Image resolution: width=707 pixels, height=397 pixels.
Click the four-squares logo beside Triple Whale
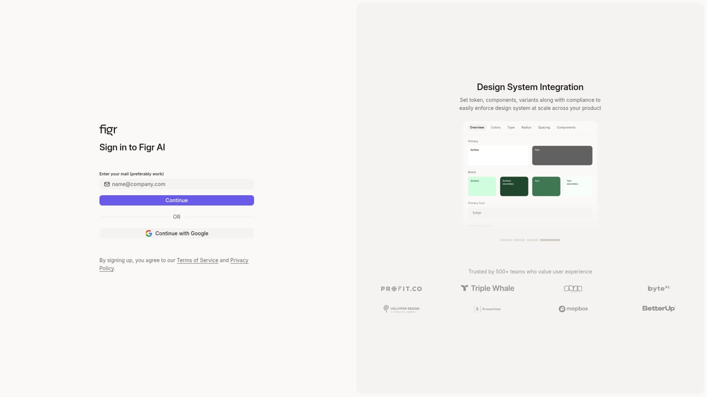coord(573,288)
